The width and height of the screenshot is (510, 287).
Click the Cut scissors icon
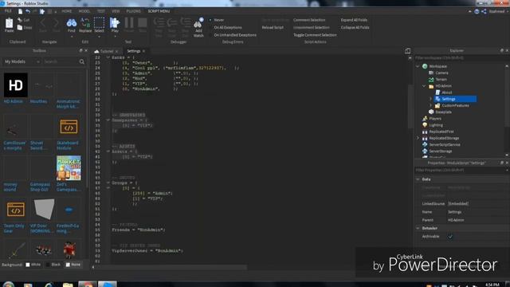click(x=20, y=20)
